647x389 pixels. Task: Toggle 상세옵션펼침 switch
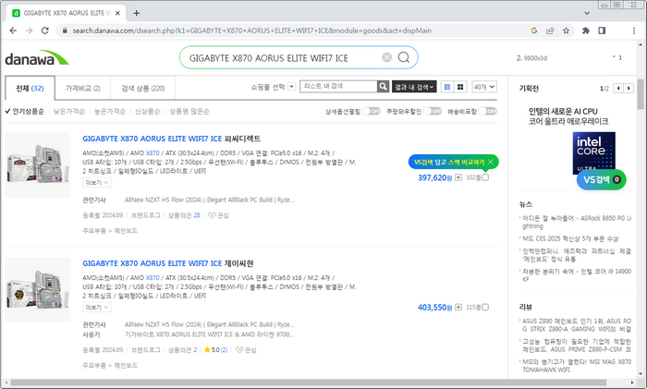pos(372,112)
